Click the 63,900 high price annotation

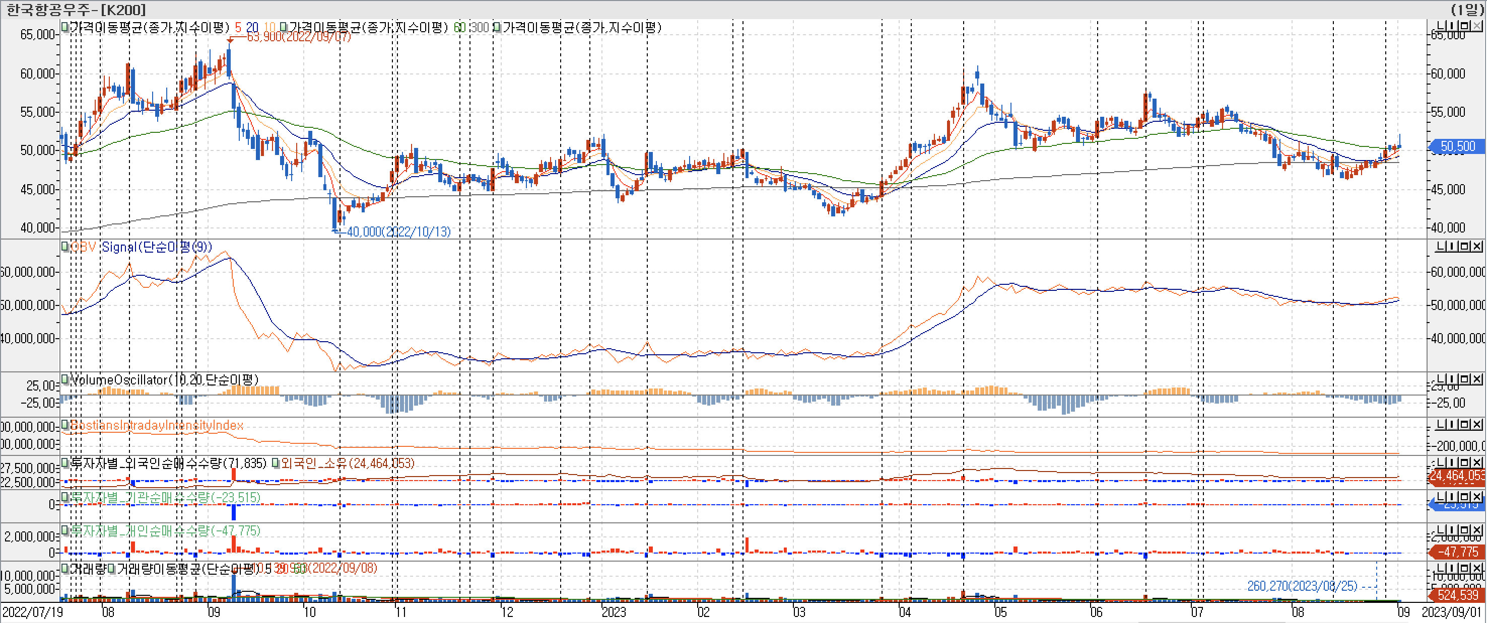tap(298, 37)
